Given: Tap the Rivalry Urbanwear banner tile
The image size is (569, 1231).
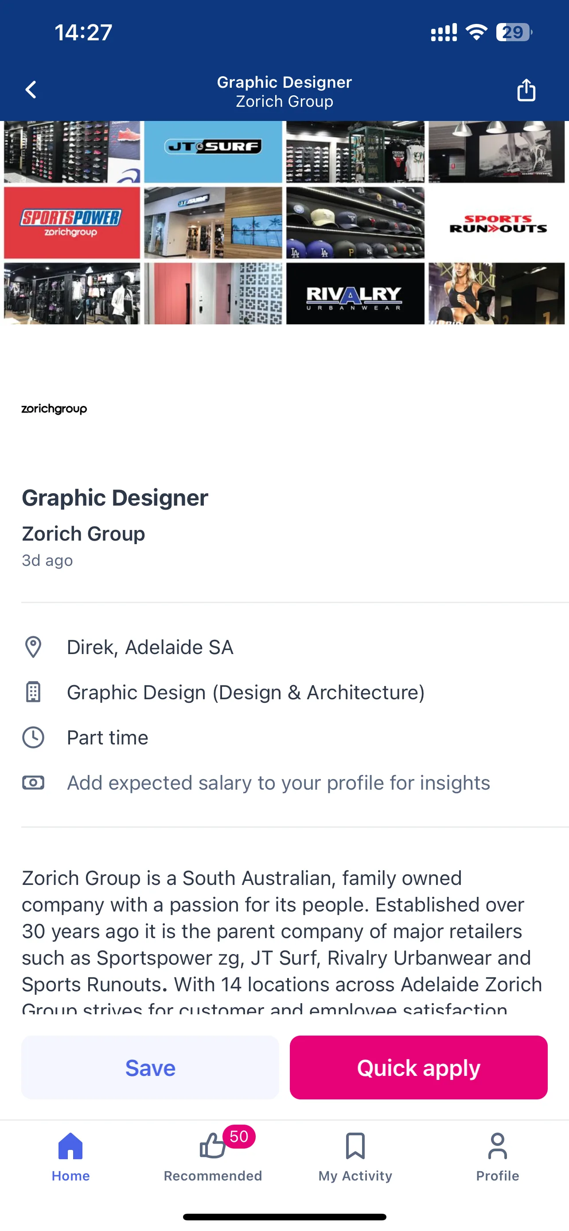Looking at the screenshot, I should pos(355,293).
